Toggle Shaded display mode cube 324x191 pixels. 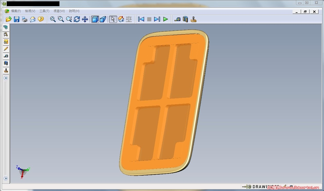pos(95,19)
